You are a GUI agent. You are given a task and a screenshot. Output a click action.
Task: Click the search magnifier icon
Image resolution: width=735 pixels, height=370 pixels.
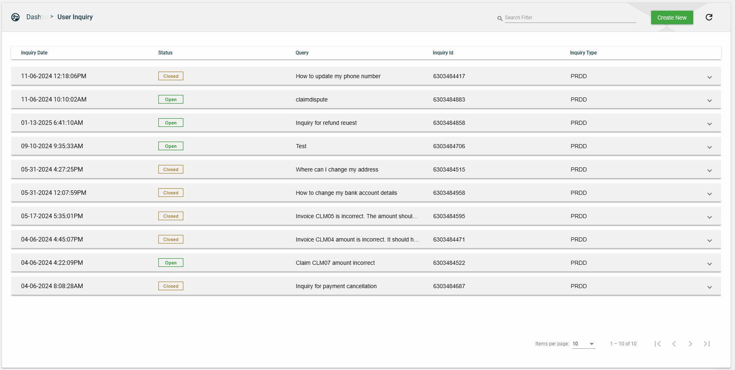click(x=500, y=18)
